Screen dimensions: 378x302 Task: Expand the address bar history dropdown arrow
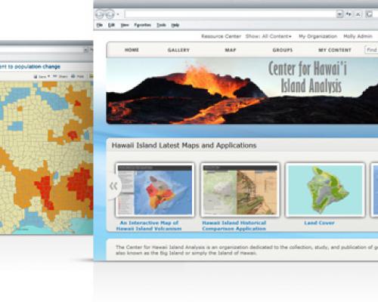pyautogui.click(x=339, y=14)
